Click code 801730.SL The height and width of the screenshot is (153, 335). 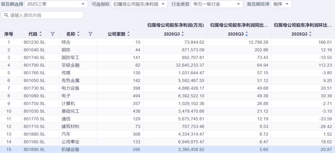tap(34, 88)
